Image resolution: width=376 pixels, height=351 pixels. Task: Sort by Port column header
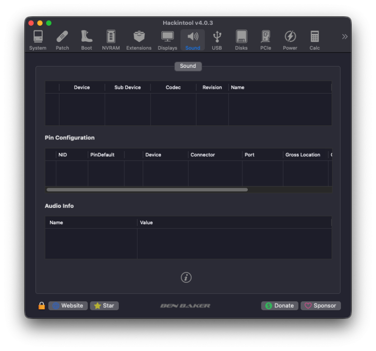point(262,155)
